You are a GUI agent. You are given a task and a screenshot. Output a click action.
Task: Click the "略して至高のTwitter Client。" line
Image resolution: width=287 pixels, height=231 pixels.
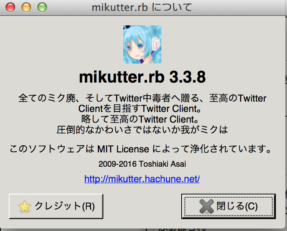pyautogui.click(x=140, y=119)
